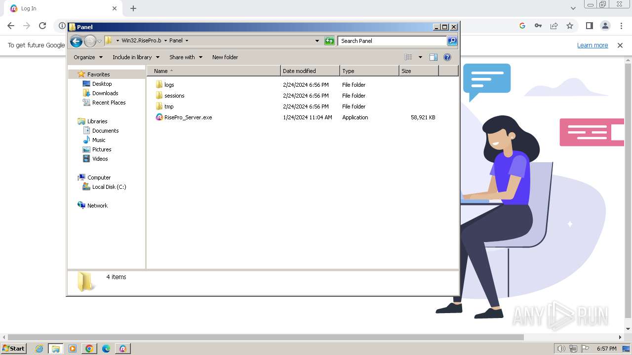
Task: Expand dropdown arrow after Panel breadcrumb
Action: (x=187, y=41)
